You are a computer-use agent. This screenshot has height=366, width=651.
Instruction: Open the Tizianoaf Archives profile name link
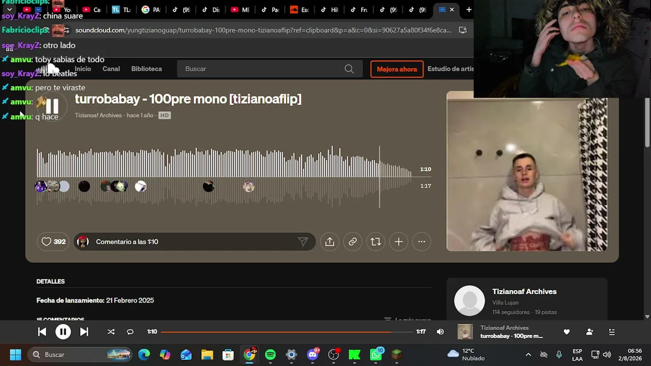pyautogui.click(x=524, y=292)
